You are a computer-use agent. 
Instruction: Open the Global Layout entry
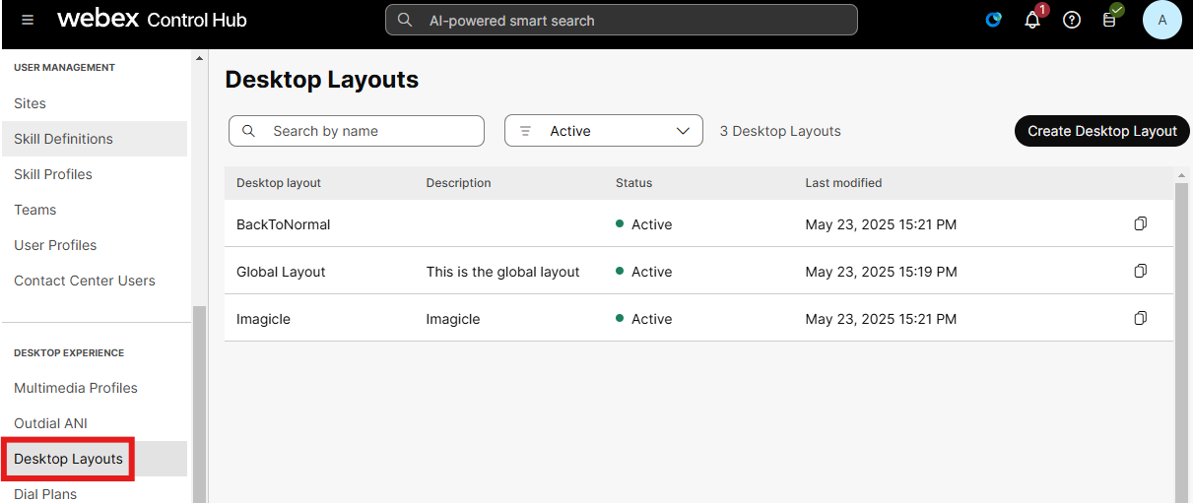coord(281,272)
